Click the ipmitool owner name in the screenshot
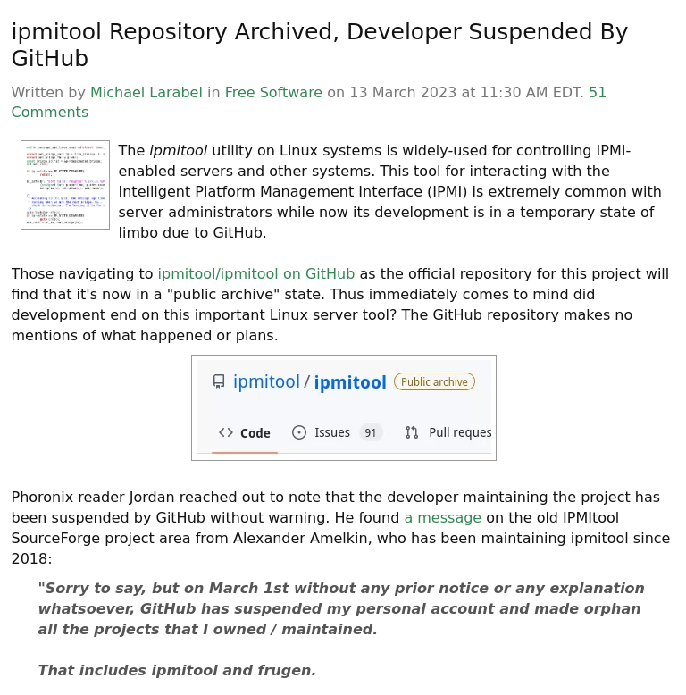686x695 pixels. 267,381
